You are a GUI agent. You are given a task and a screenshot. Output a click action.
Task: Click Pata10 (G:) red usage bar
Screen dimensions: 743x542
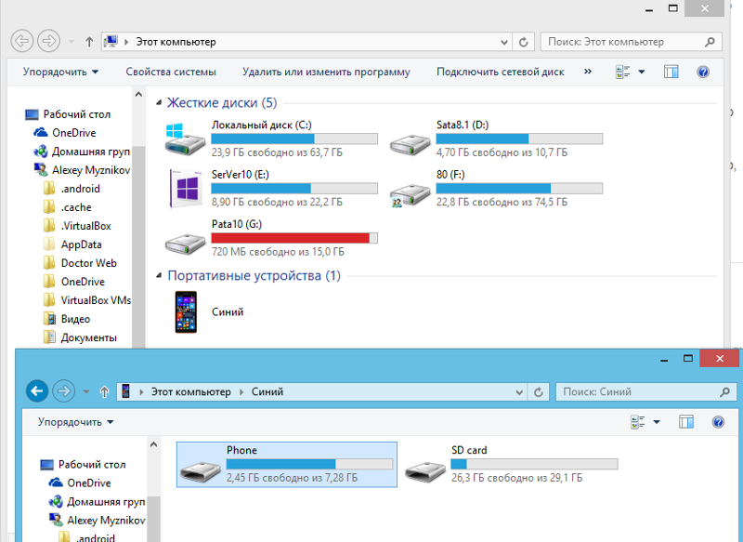294,238
